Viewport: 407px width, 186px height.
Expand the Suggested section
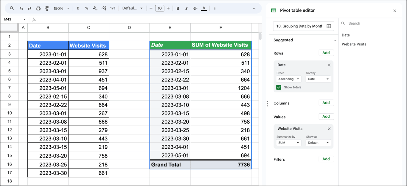(x=335, y=40)
